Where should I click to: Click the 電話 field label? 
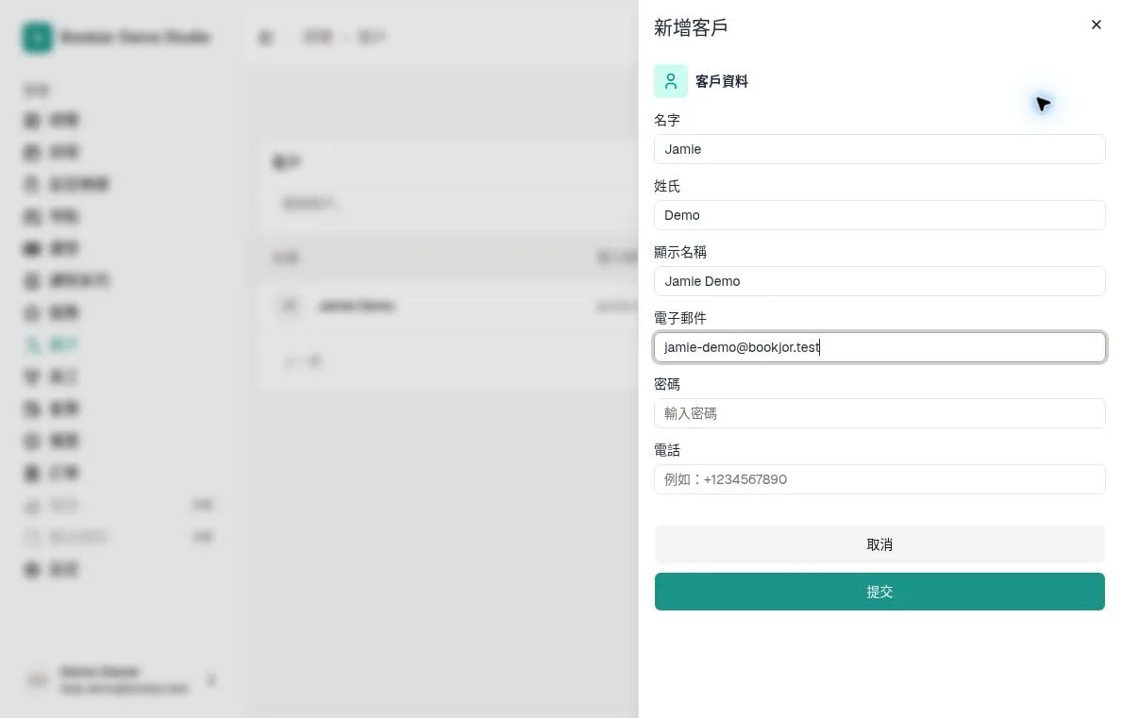click(666, 450)
